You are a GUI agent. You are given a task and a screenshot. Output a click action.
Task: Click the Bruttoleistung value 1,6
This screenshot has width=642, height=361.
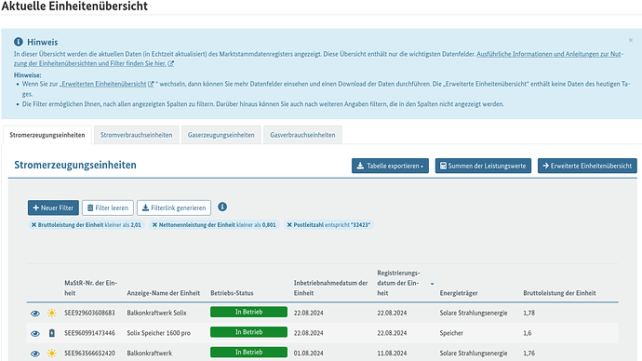point(528,333)
